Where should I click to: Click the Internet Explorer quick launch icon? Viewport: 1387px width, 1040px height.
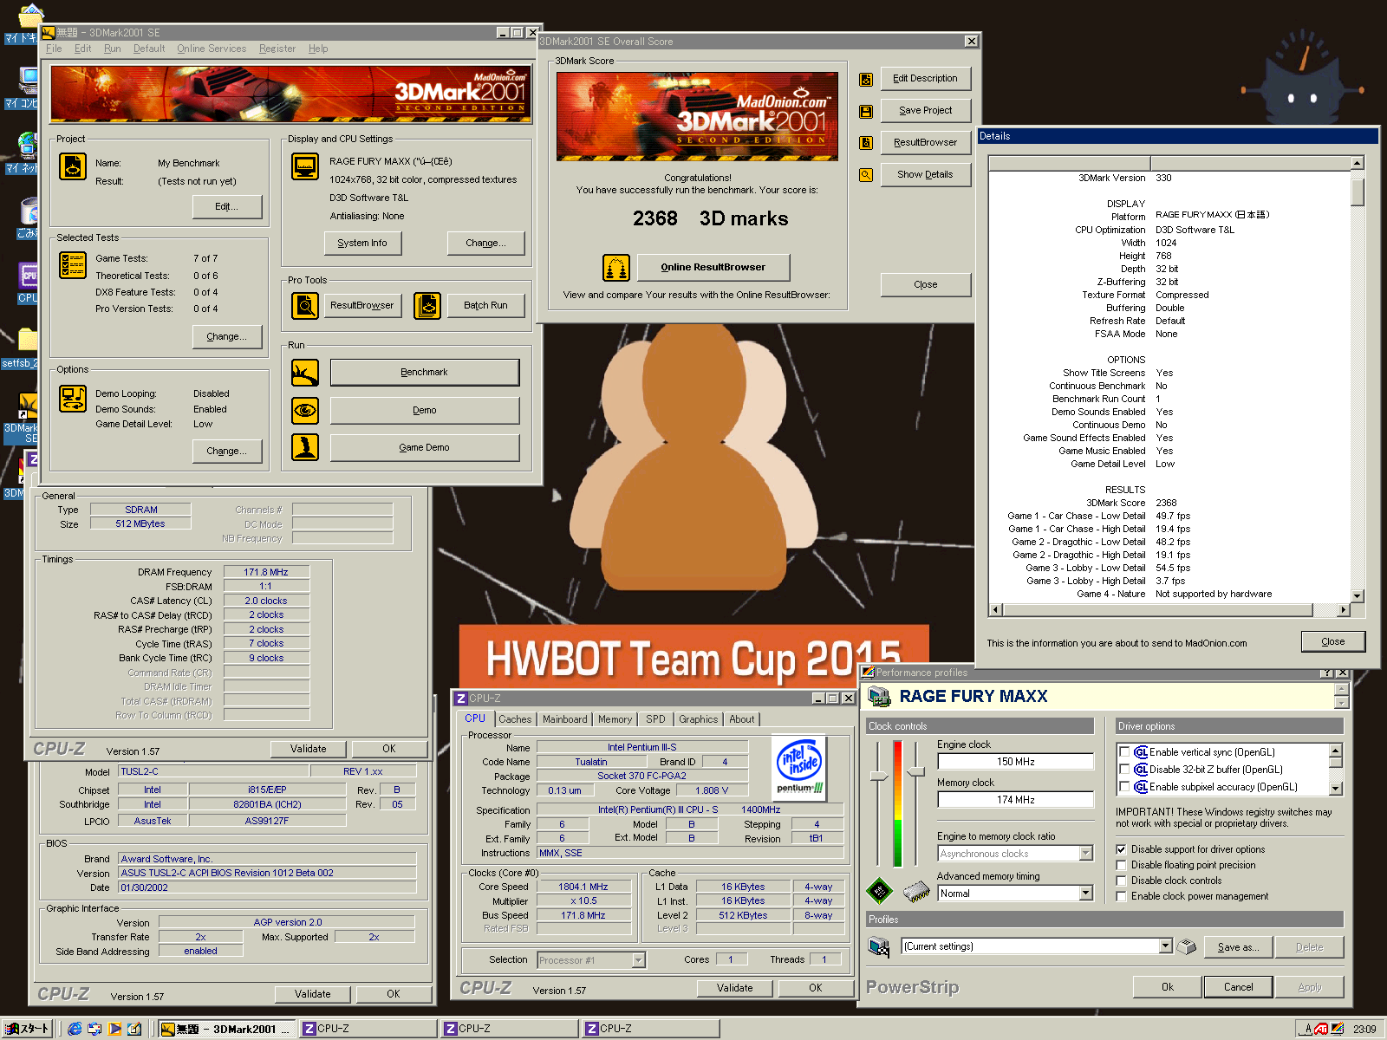click(x=75, y=1029)
